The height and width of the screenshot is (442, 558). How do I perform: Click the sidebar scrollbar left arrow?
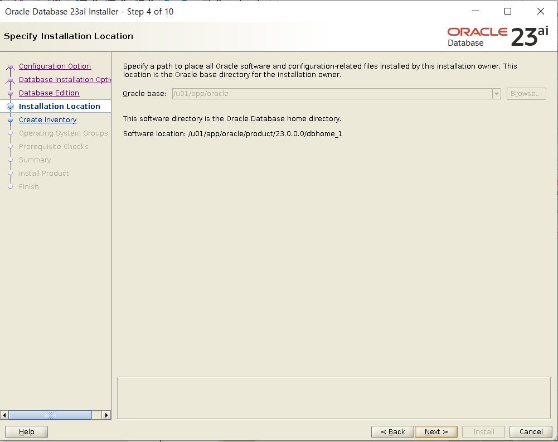coord(4,415)
